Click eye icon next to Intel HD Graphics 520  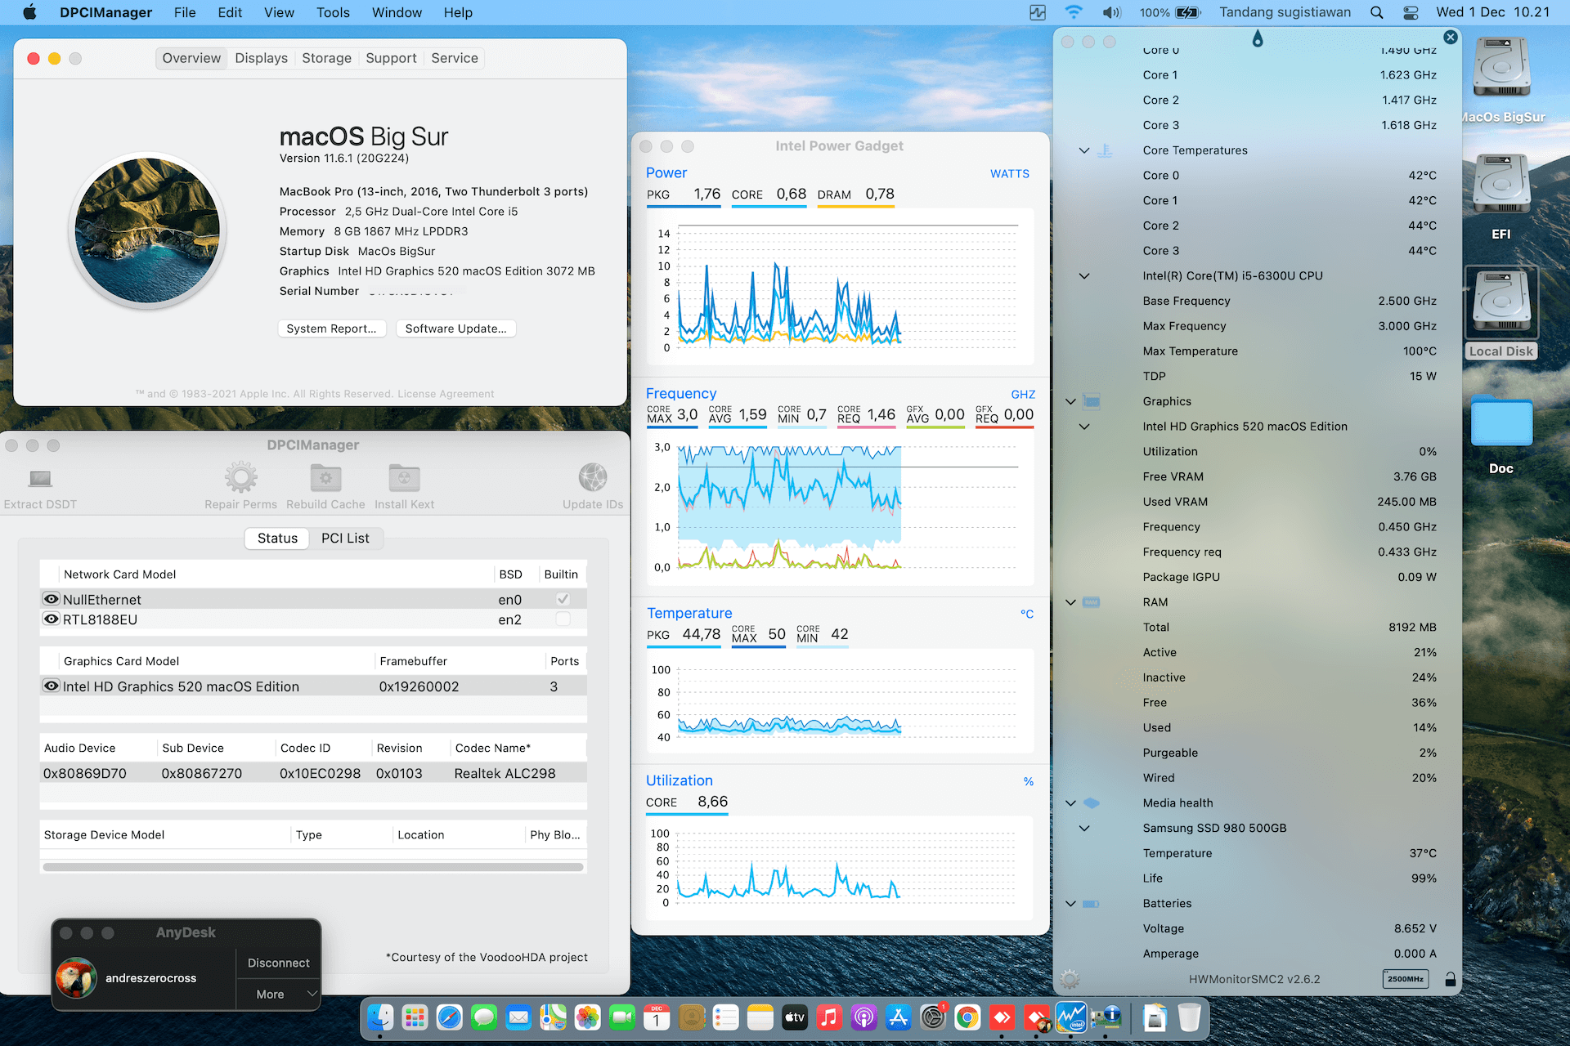(x=52, y=686)
